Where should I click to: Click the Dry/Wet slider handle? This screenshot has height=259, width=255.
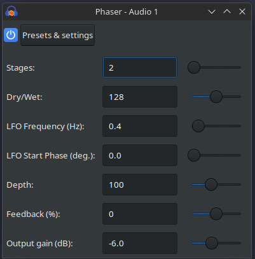pos(216,97)
